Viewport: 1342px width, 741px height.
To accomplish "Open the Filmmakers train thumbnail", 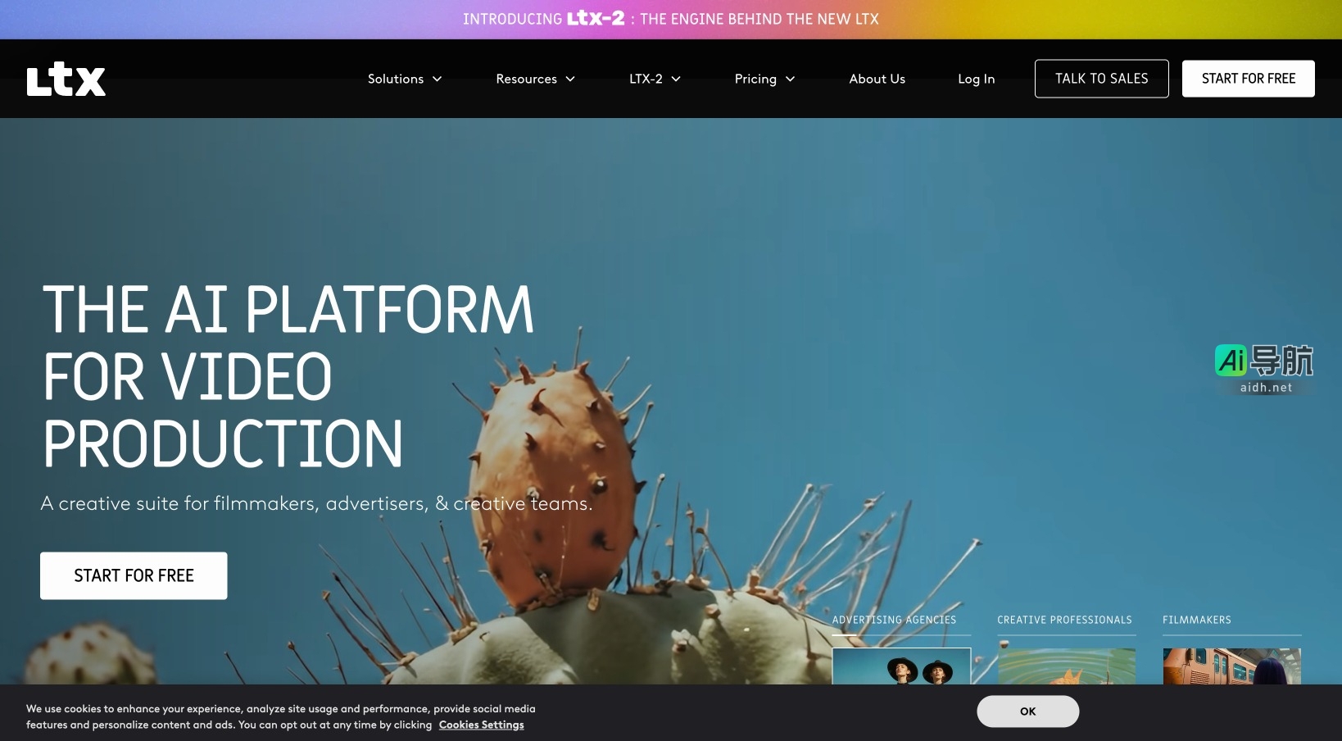I will point(1231,666).
